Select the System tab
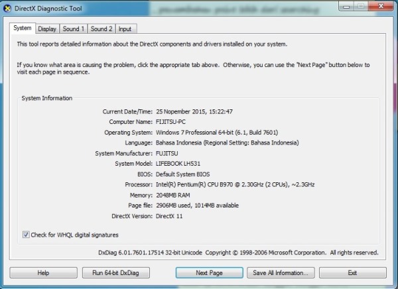 [x=23, y=28]
